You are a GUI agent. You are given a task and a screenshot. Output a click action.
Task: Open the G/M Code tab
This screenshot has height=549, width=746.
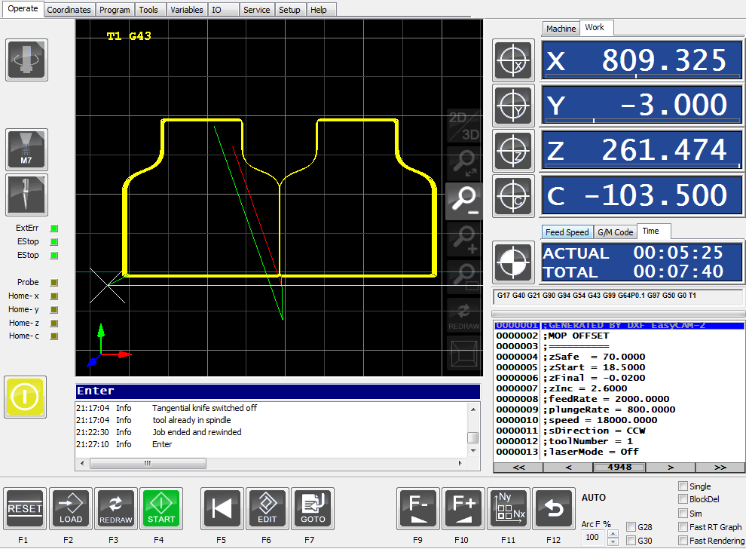[615, 232]
